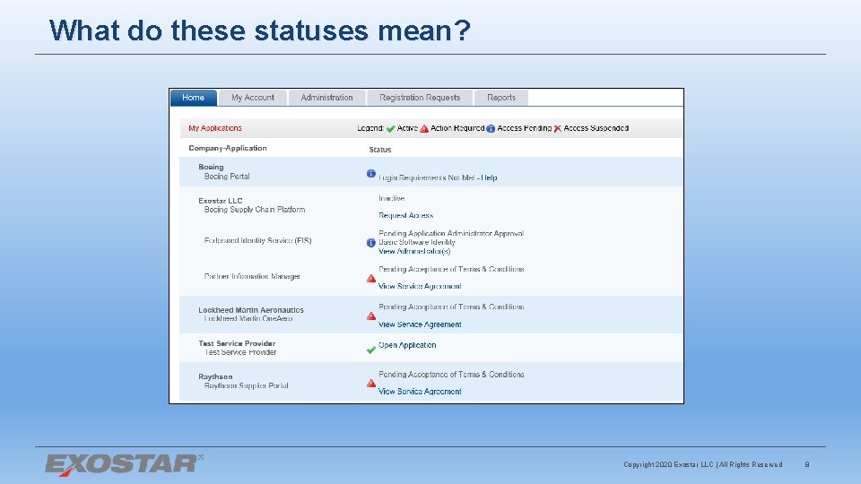This screenshot has width=861, height=484.
Task: Click warning icon for Lockheed Martin OneAero
Action: click(x=371, y=316)
